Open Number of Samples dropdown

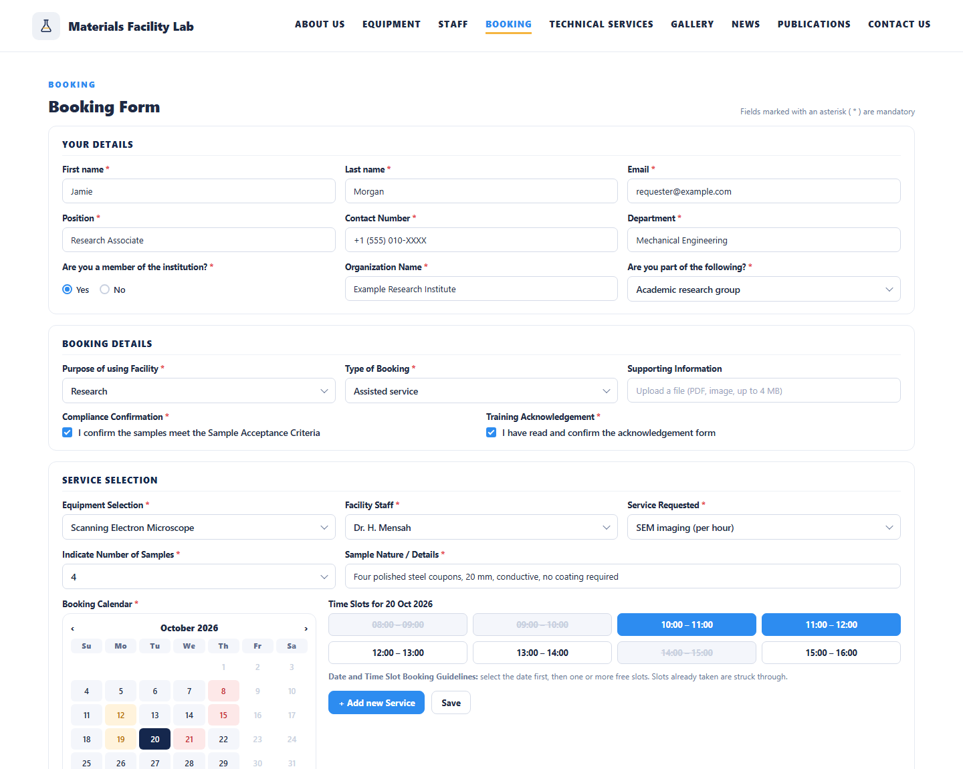tap(199, 577)
